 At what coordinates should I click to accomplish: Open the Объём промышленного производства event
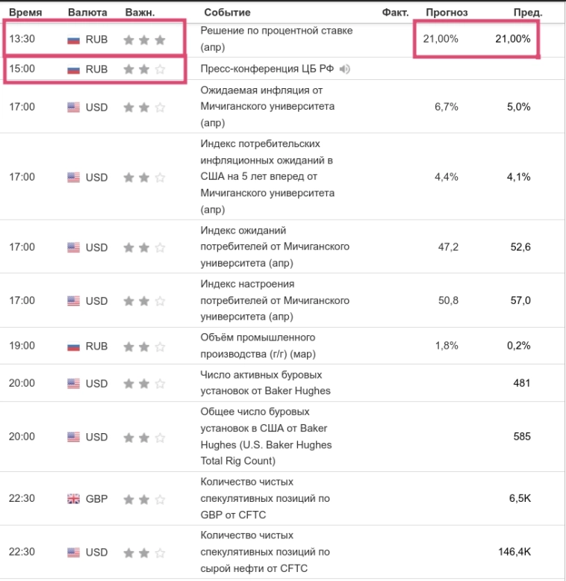[258, 346]
